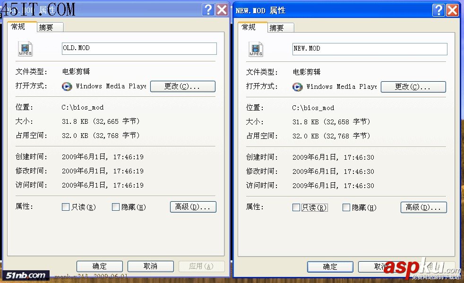Close the NEW.MOD properties window

pyautogui.click(x=453, y=10)
